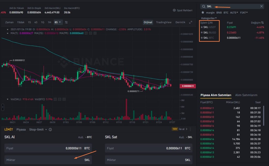The image size is (269, 166).
Task: Expand the Kategoriler dropdown
Action: click(209, 18)
